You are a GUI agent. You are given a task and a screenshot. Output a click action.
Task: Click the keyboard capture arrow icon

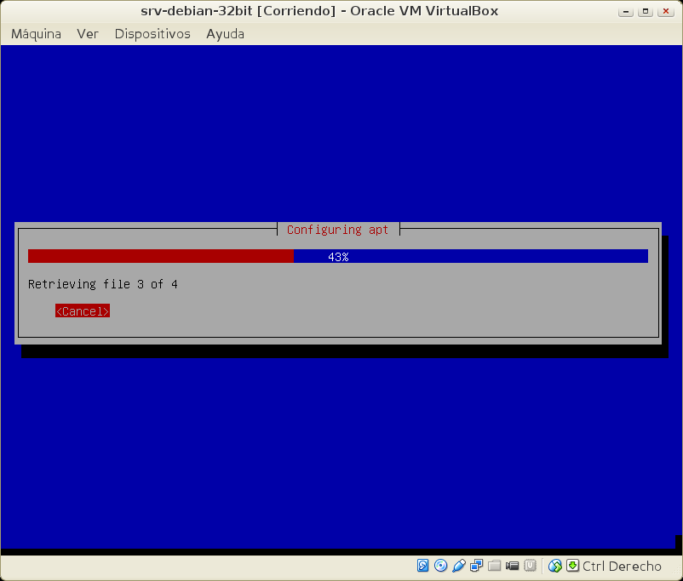[x=572, y=566]
